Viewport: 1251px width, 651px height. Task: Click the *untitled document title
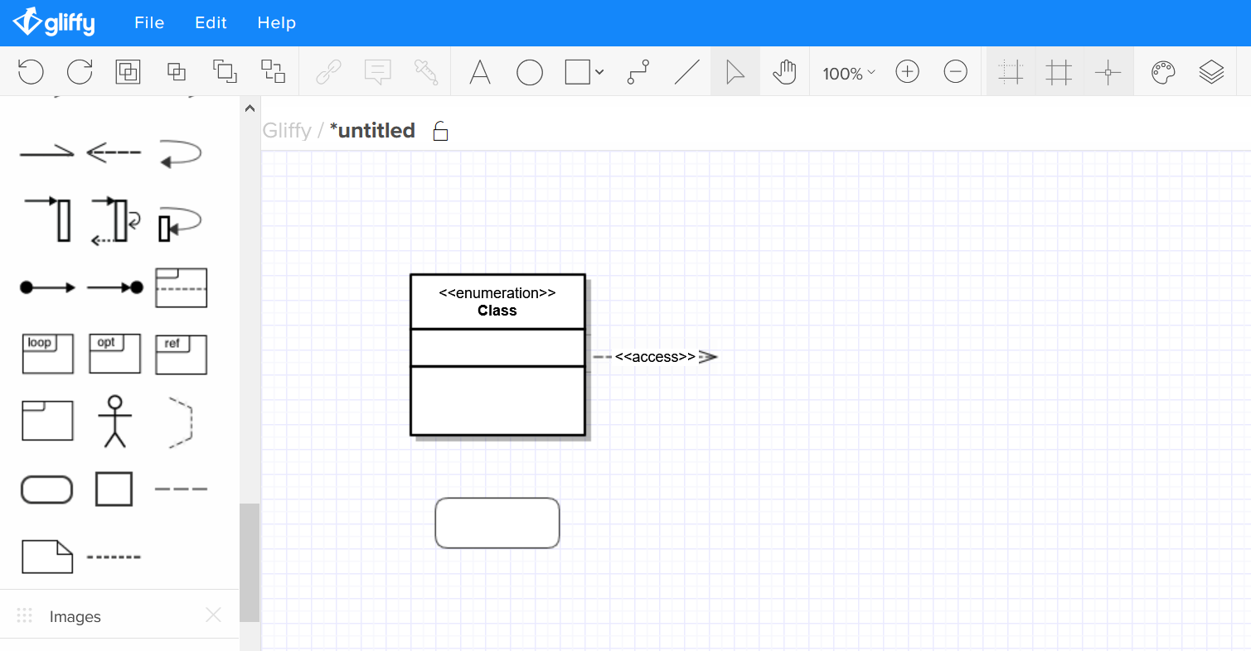coord(372,131)
